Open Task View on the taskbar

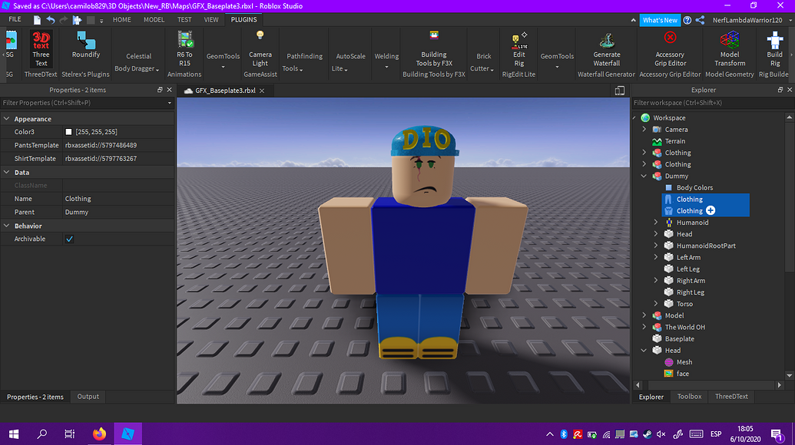pos(69,433)
